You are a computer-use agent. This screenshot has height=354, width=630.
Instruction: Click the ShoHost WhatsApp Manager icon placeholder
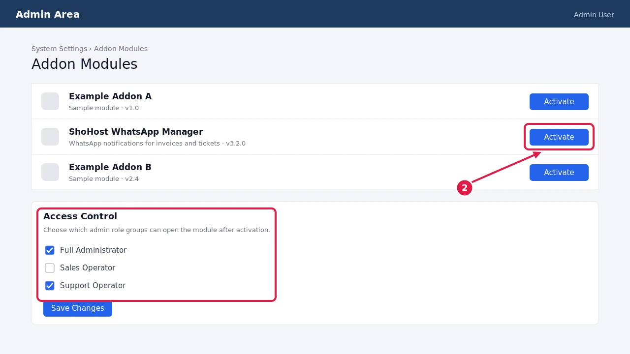pos(50,137)
